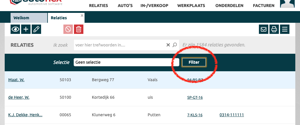Switch to the Welkom tab
300x125 pixels.
(x=21, y=18)
